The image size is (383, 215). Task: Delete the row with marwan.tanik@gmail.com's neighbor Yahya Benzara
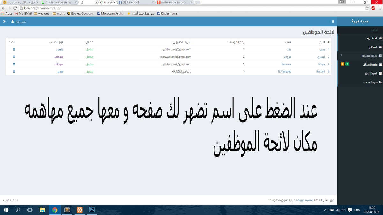pyautogui.click(x=14, y=64)
